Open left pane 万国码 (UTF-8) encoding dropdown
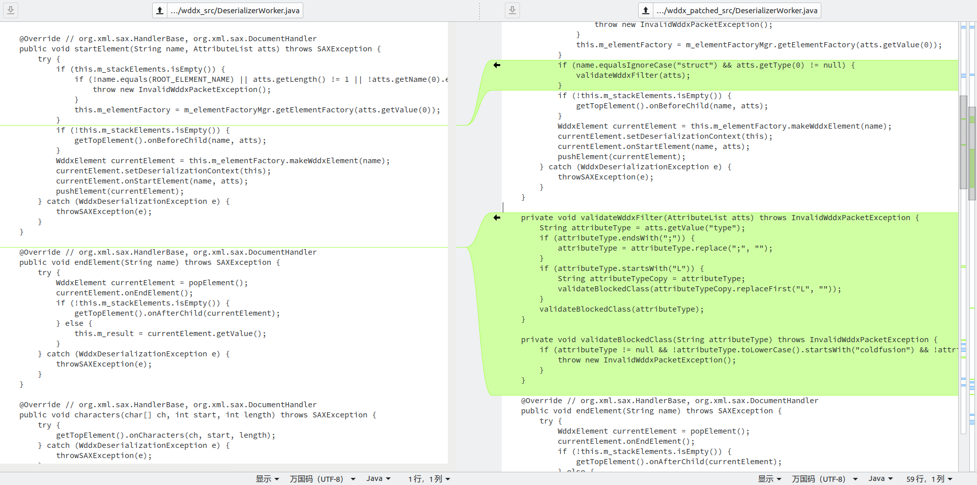Image resolution: width=977 pixels, height=485 pixels. 322,479
